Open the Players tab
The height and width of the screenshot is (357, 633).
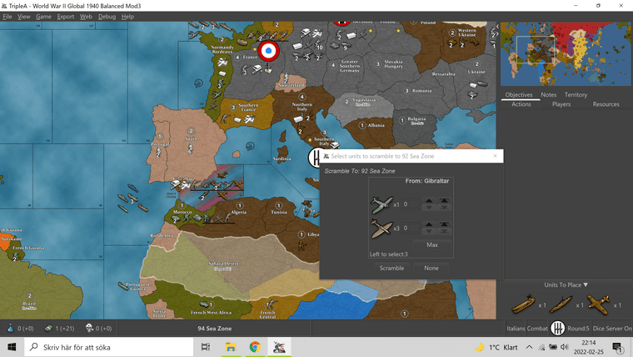(x=561, y=104)
